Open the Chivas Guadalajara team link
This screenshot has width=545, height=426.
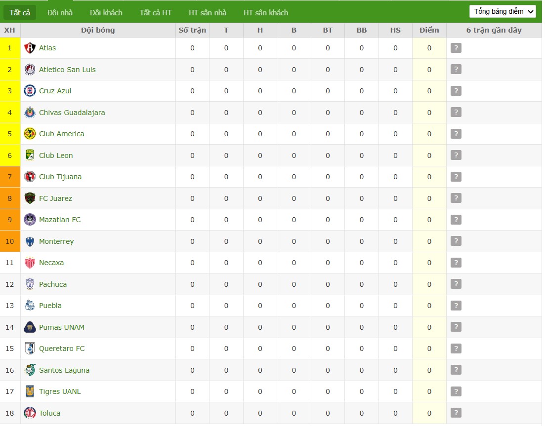(72, 113)
